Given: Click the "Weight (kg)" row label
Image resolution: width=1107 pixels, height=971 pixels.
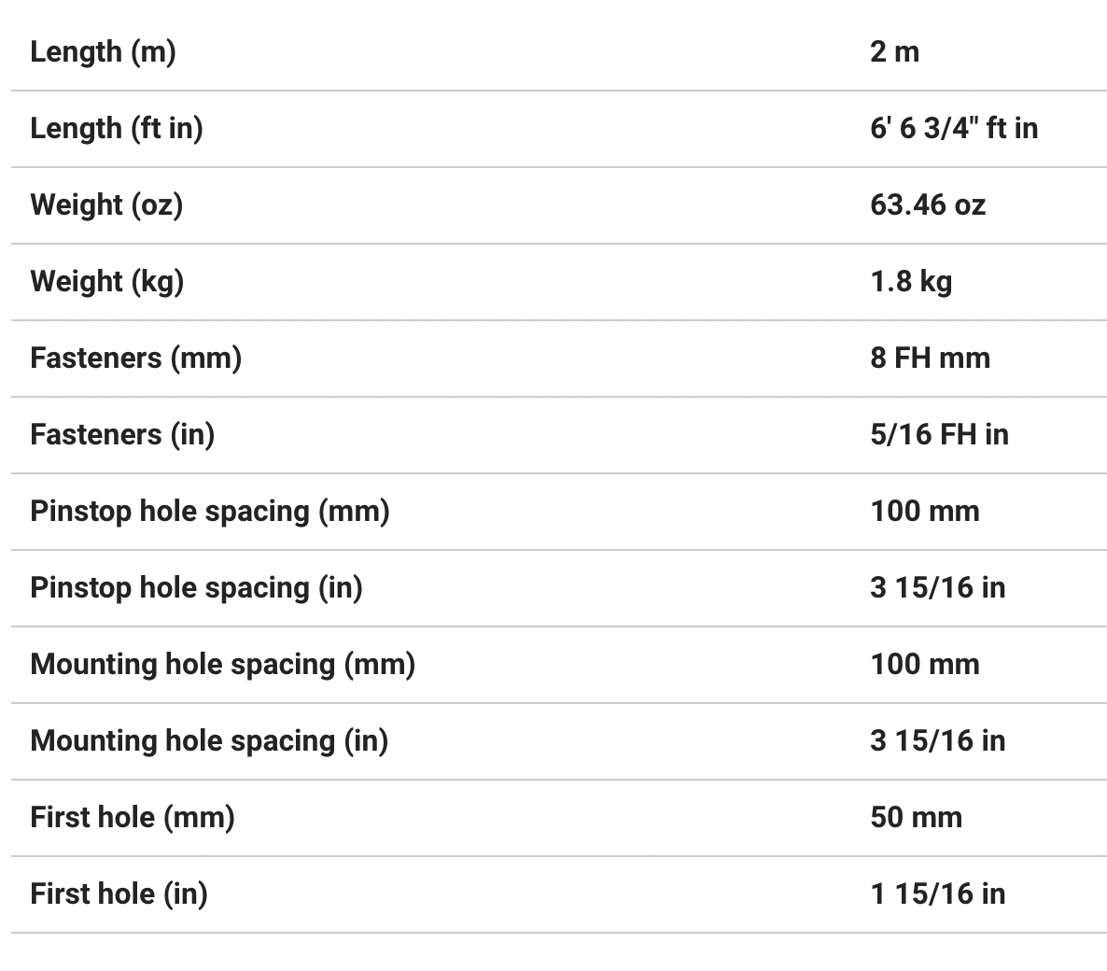Looking at the screenshot, I should [x=106, y=281].
